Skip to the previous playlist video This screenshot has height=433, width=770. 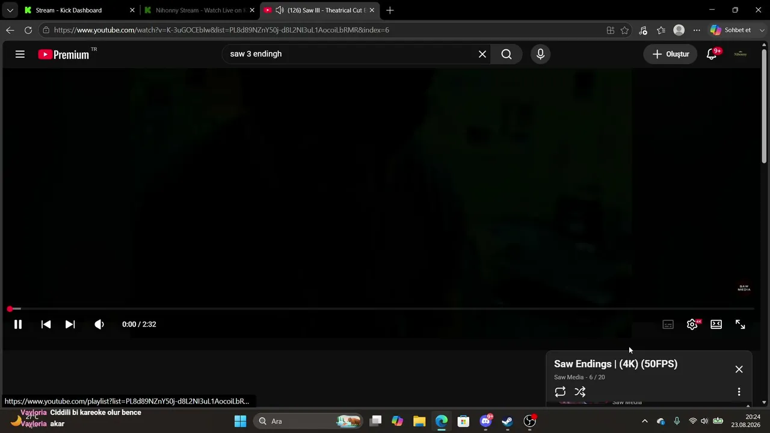(x=46, y=324)
